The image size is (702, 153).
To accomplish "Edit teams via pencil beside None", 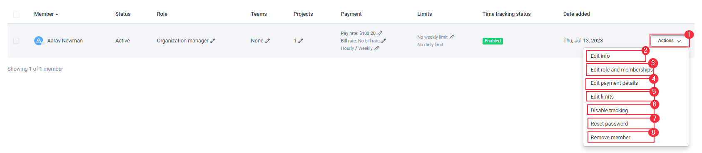I will (268, 41).
